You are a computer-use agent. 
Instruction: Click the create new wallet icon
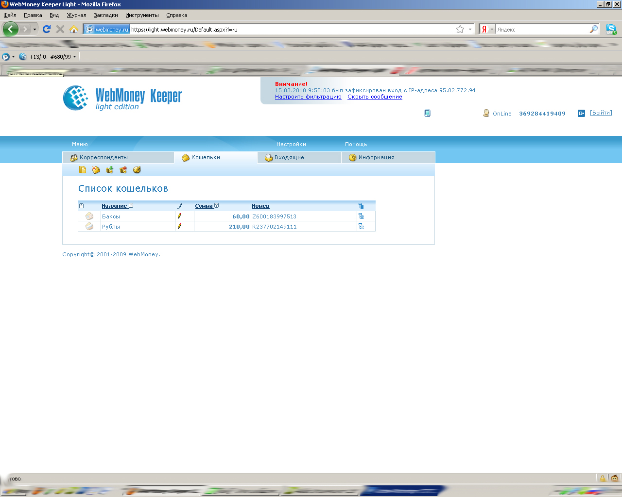click(x=96, y=170)
